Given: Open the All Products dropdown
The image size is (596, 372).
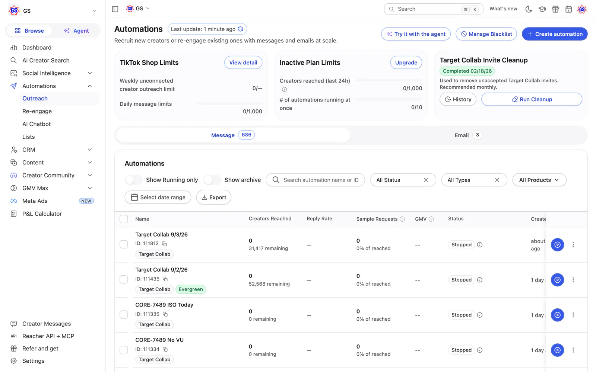Looking at the screenshot, I should [539, 180].
